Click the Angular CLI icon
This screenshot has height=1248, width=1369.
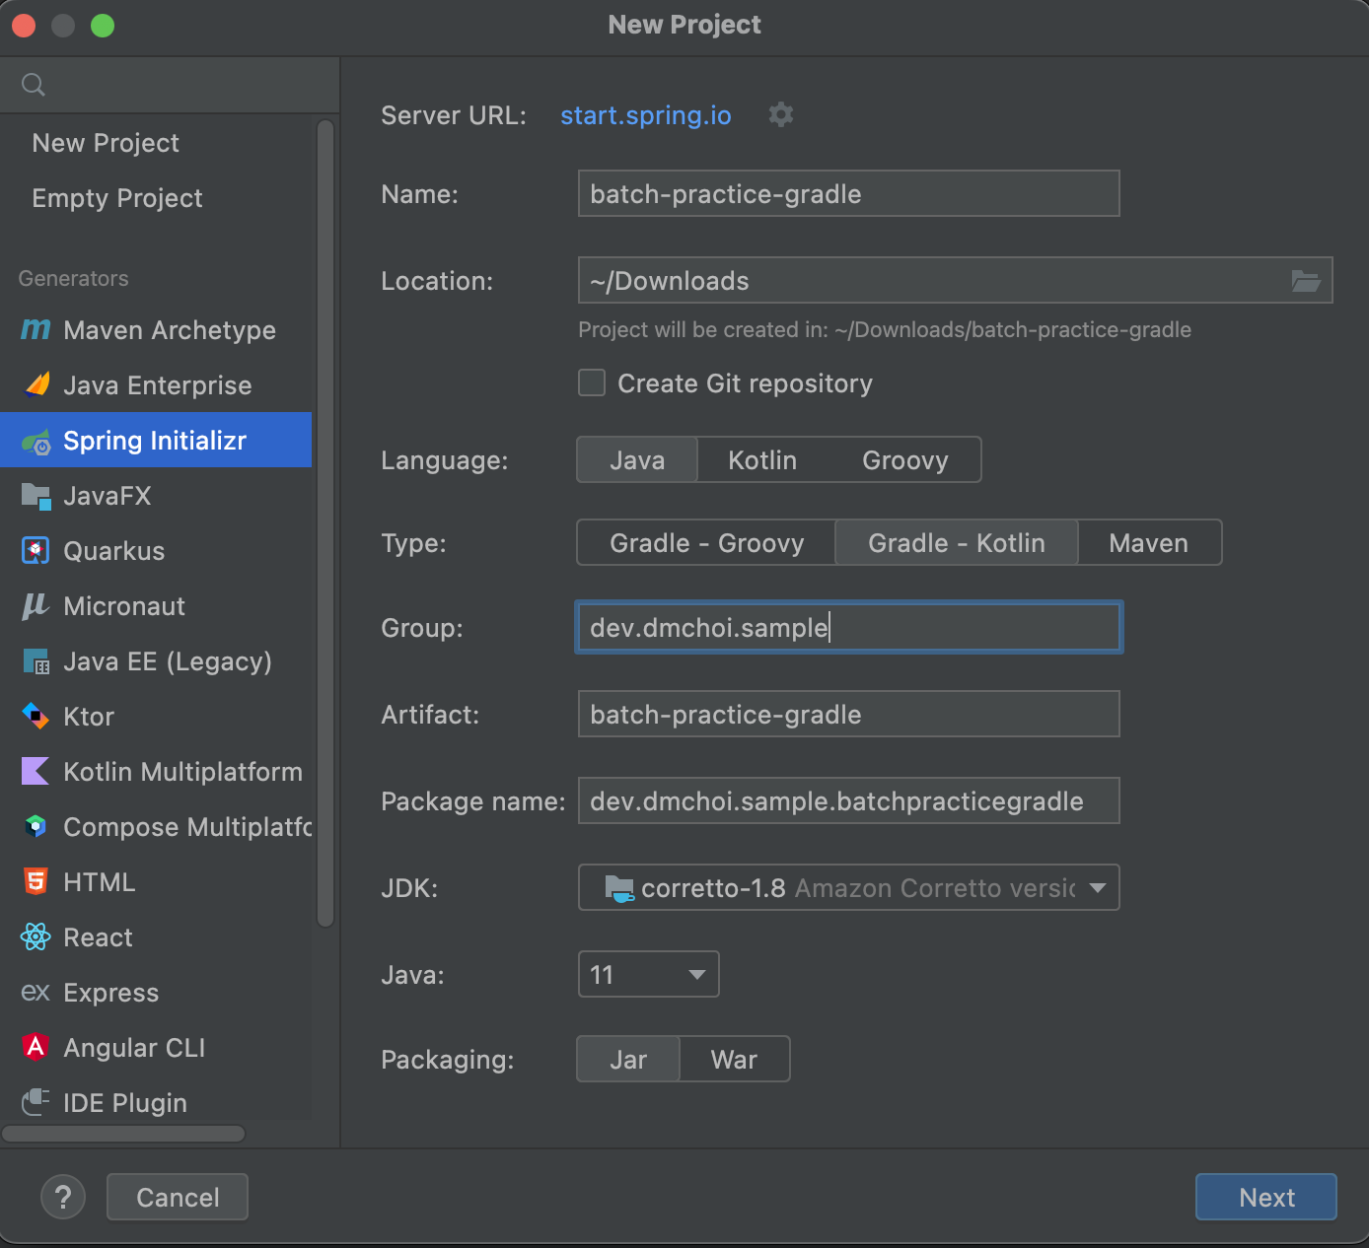[x=36, y=1048]
